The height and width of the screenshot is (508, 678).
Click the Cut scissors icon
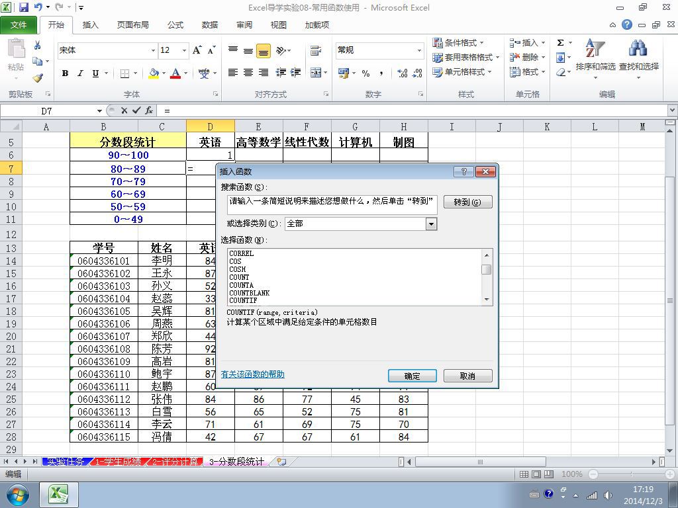pyautogui.click(x=38, y=45)
